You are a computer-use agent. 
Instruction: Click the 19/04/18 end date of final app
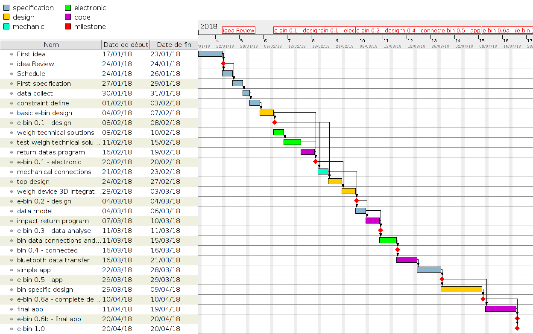click(165, 309)
